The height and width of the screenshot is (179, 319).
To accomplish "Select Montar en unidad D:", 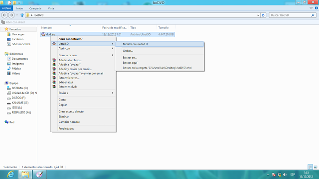I will 159,44.
